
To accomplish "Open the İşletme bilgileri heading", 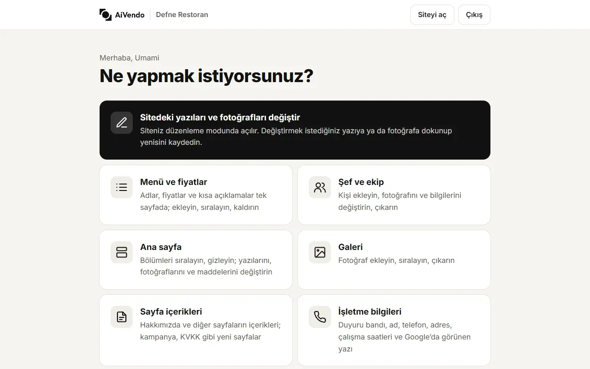I will [370, 312].
